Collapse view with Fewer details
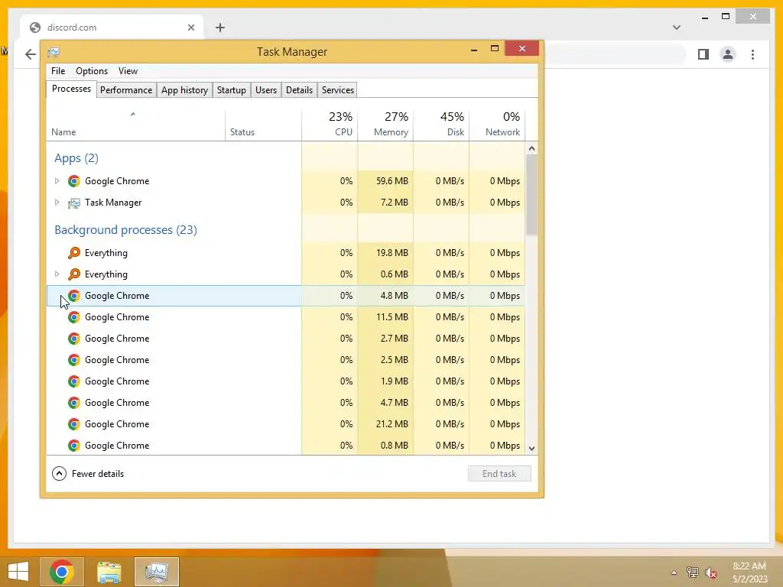Viewport: 783px width, 587px height. 88,474
